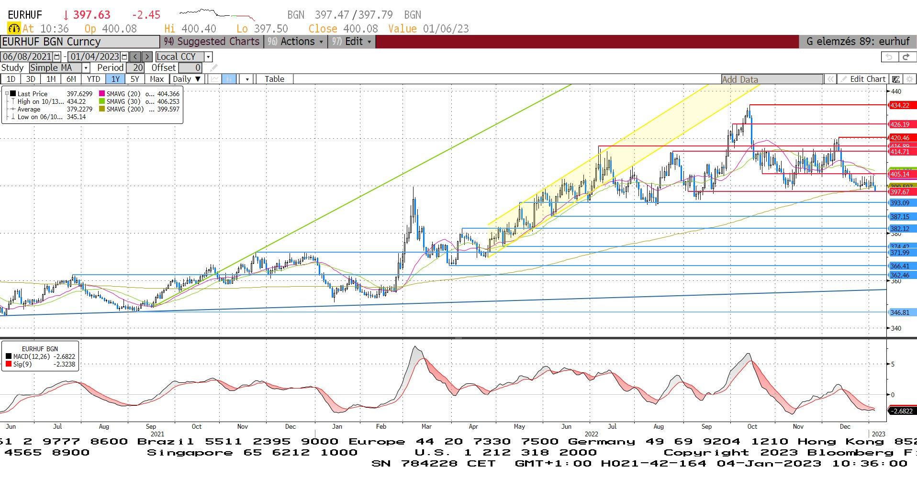Click the 387.15 blue support label
This screenshot has width=917, height=490.
point(902,217)
